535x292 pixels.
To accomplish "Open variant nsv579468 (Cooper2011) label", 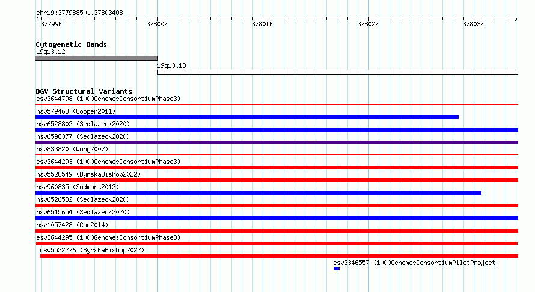I will pyautogui.click(x=76, y=111).
